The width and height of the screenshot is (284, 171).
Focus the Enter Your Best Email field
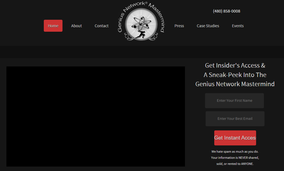(x=235, y=119)
